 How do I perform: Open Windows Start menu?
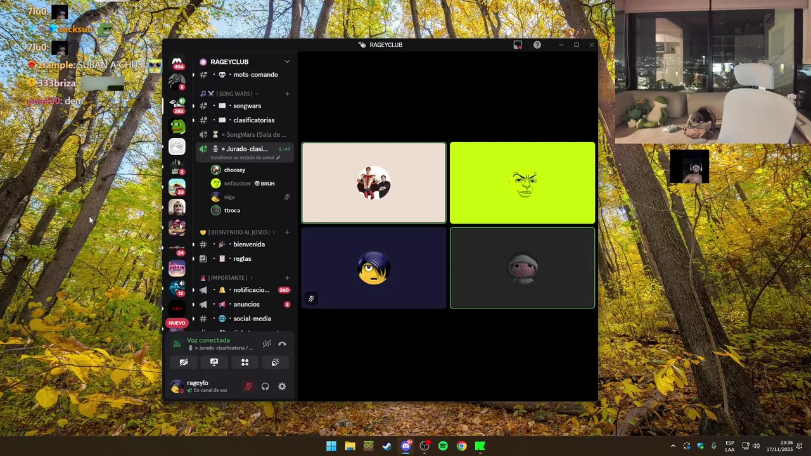[331, 446]
